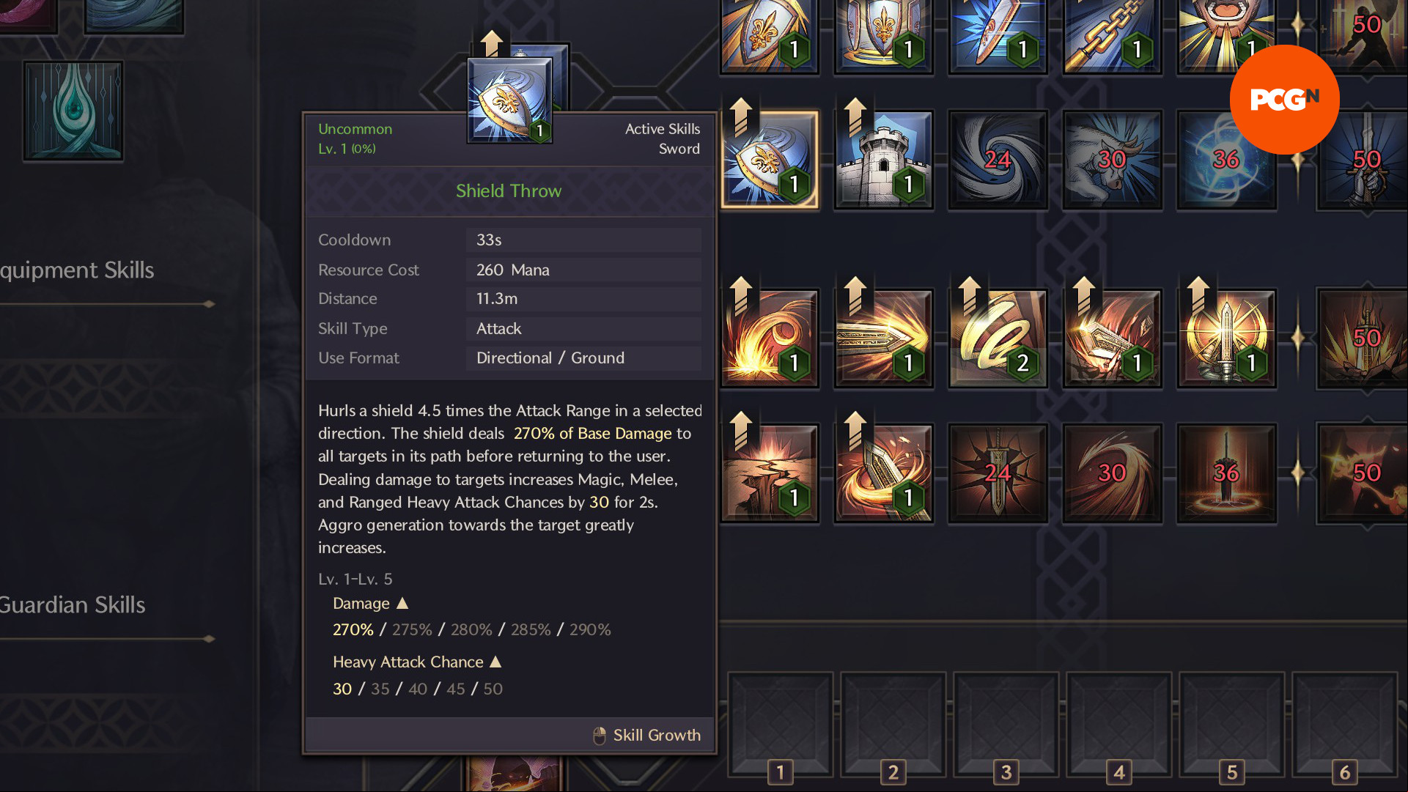Click empty skill slot number 6
The height and width of the screenshot is (792, 1408).
point(1345,725)
